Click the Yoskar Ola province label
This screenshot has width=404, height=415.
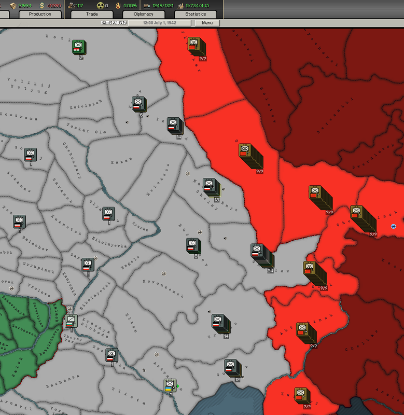86,128
